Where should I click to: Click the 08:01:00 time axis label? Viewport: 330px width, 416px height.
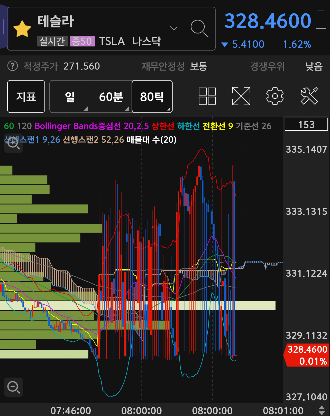pos(283,411)
